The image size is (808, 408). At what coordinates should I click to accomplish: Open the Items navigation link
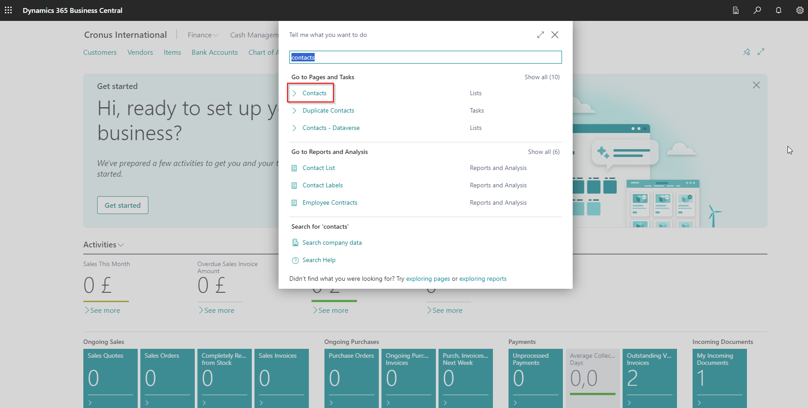tap(172, 52)
